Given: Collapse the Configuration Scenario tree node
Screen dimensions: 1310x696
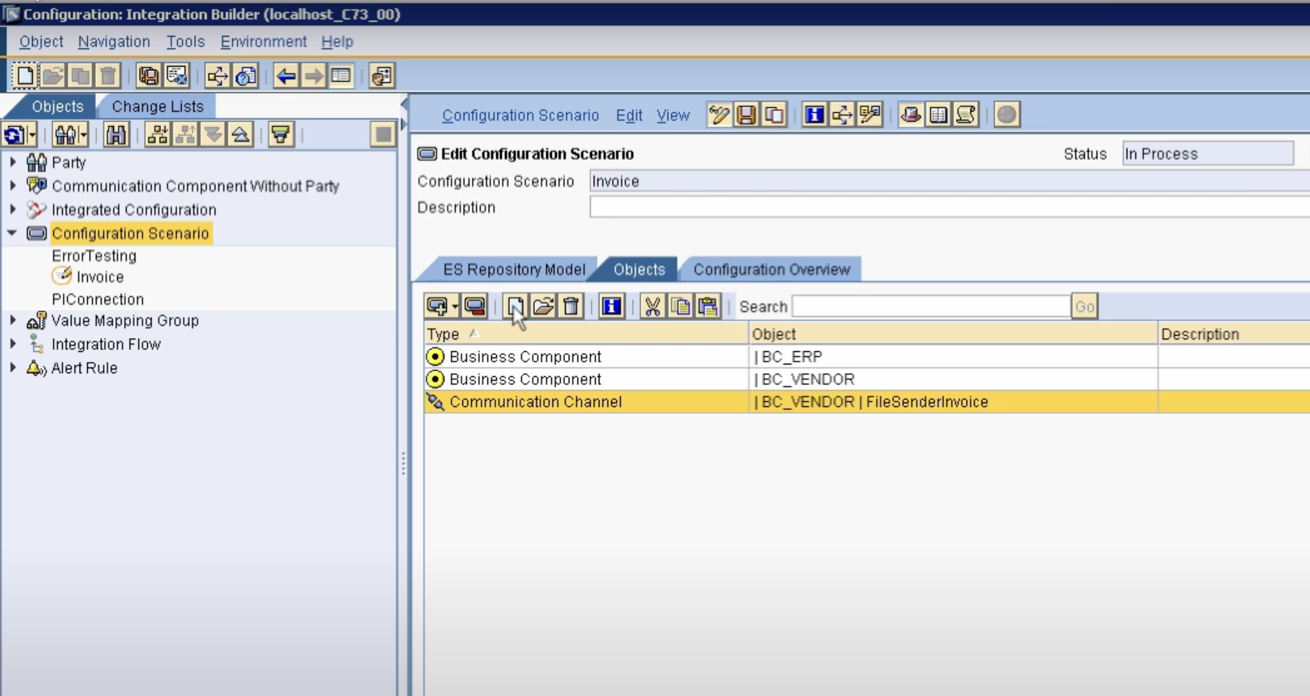Looking at the screenshot, I should [x=12, y=233].
